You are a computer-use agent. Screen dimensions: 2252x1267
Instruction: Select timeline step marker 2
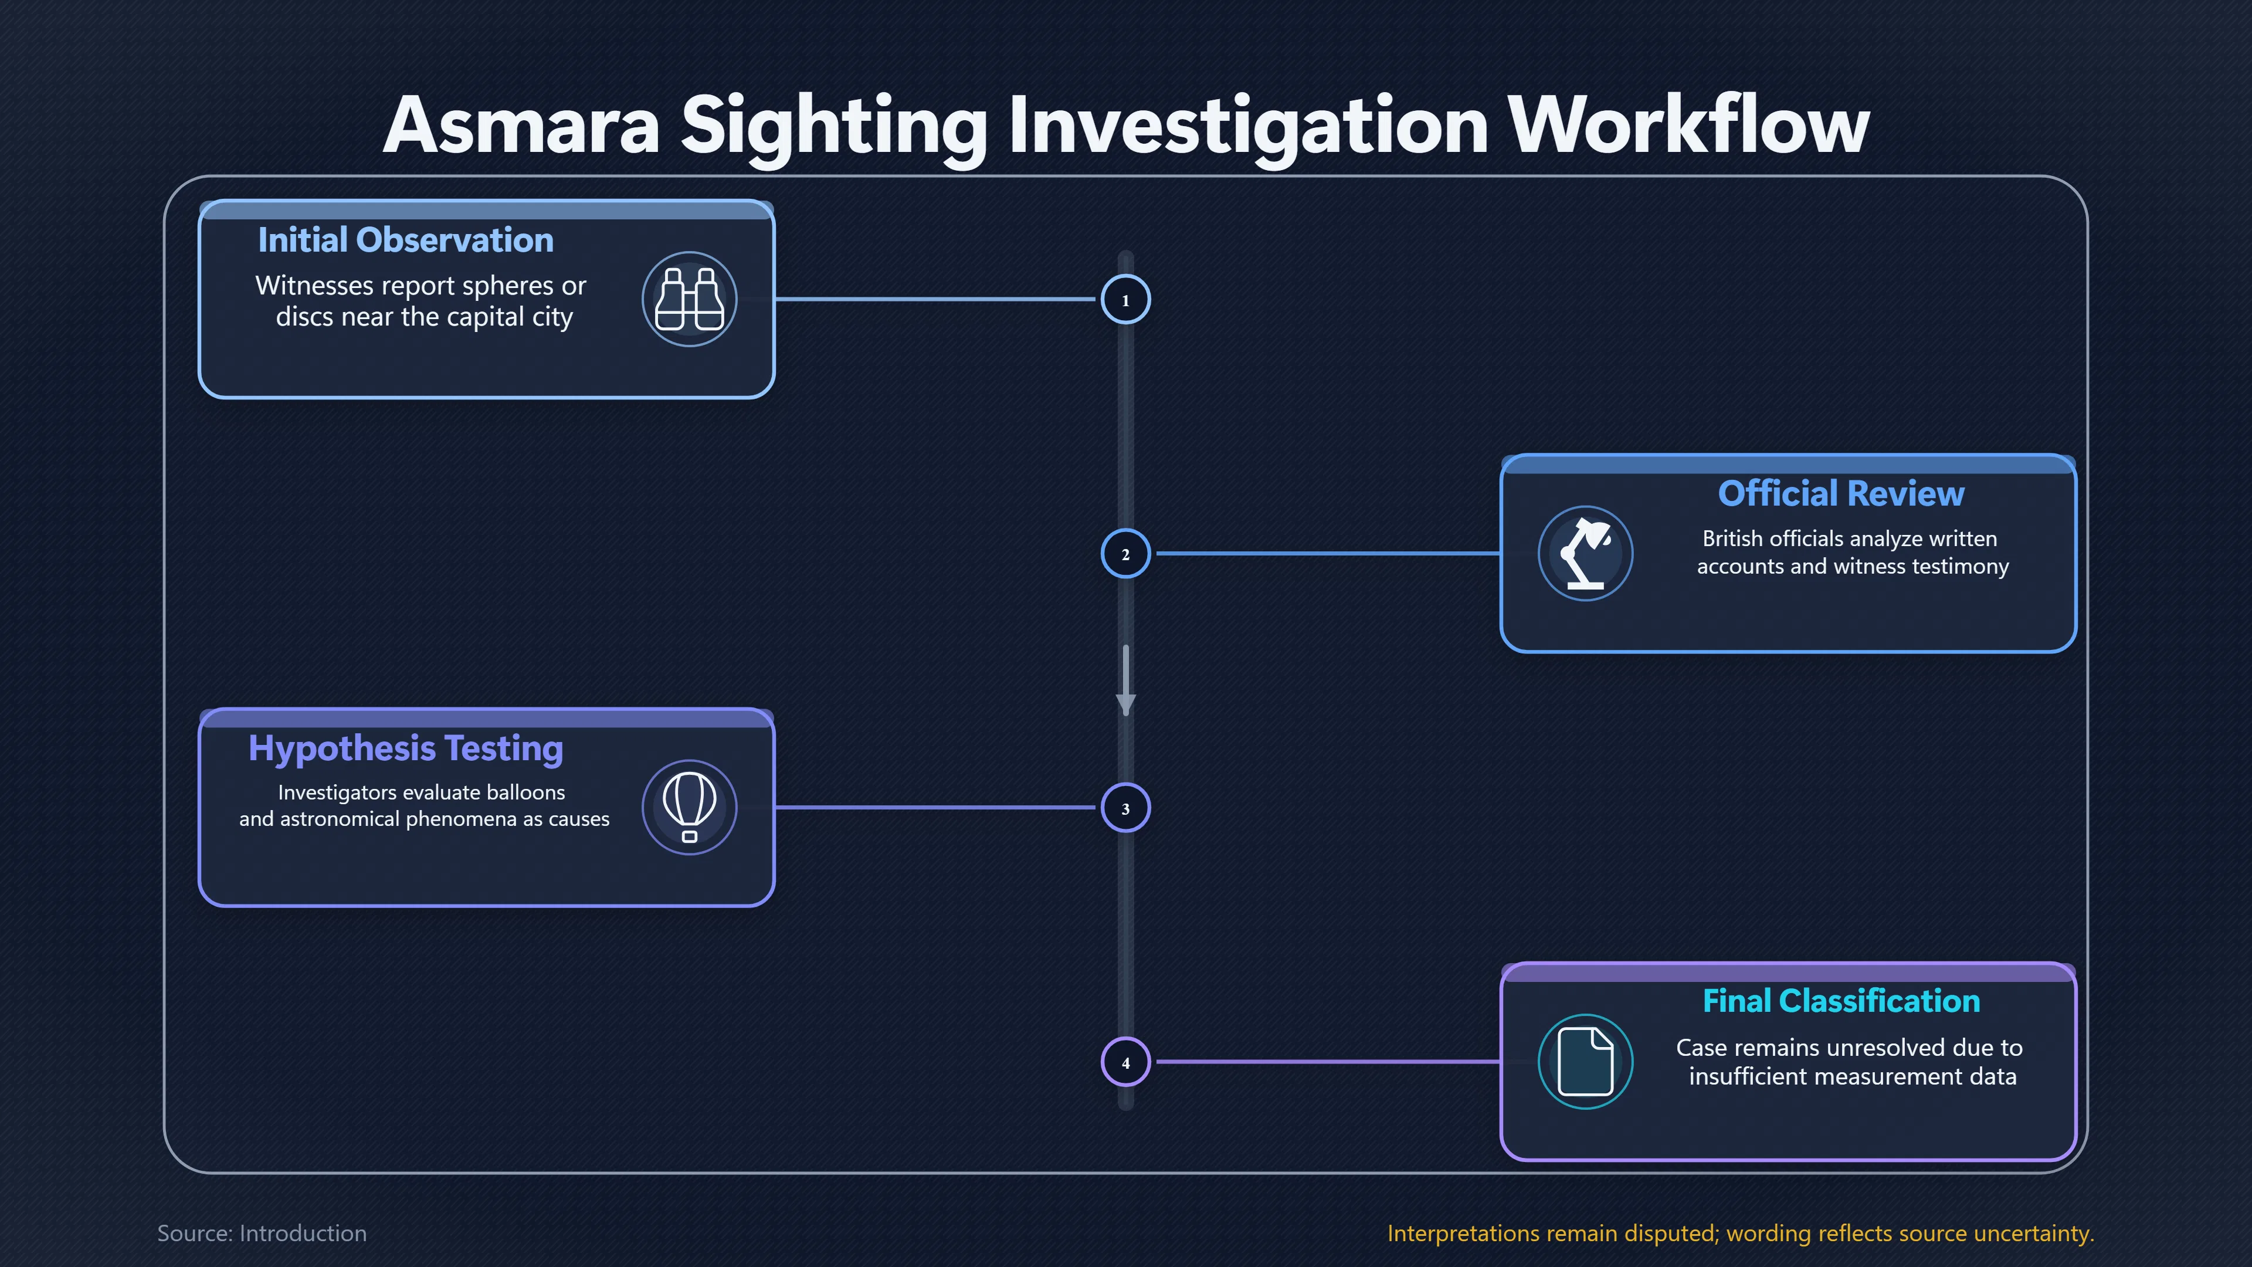pyautogui.click(x=1125, y=554)
